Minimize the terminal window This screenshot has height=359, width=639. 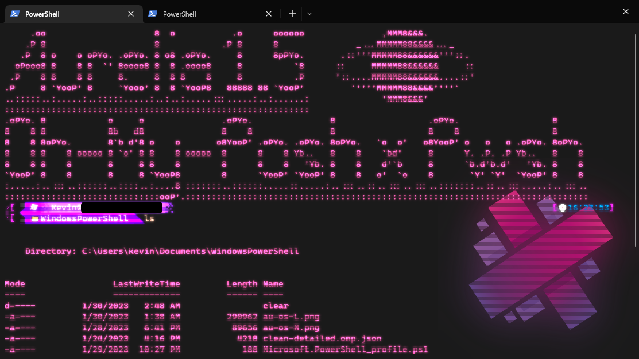(573, 11)
